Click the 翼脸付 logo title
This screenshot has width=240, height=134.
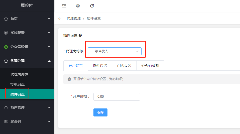(27, 5)
